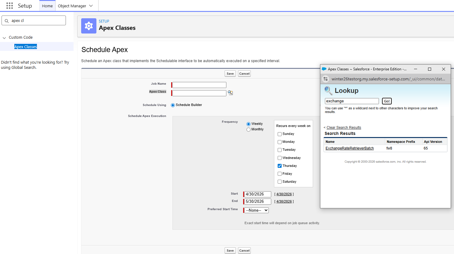The width and height of the screenshot is (454, 254).
Task: Click the Quick Find search box
Action: click(x=34, y=20)
